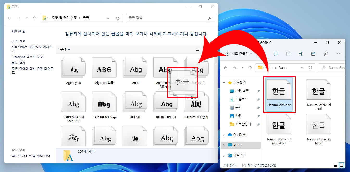Click the back arrow in the NanumFont Explorer window

[226, 67]
